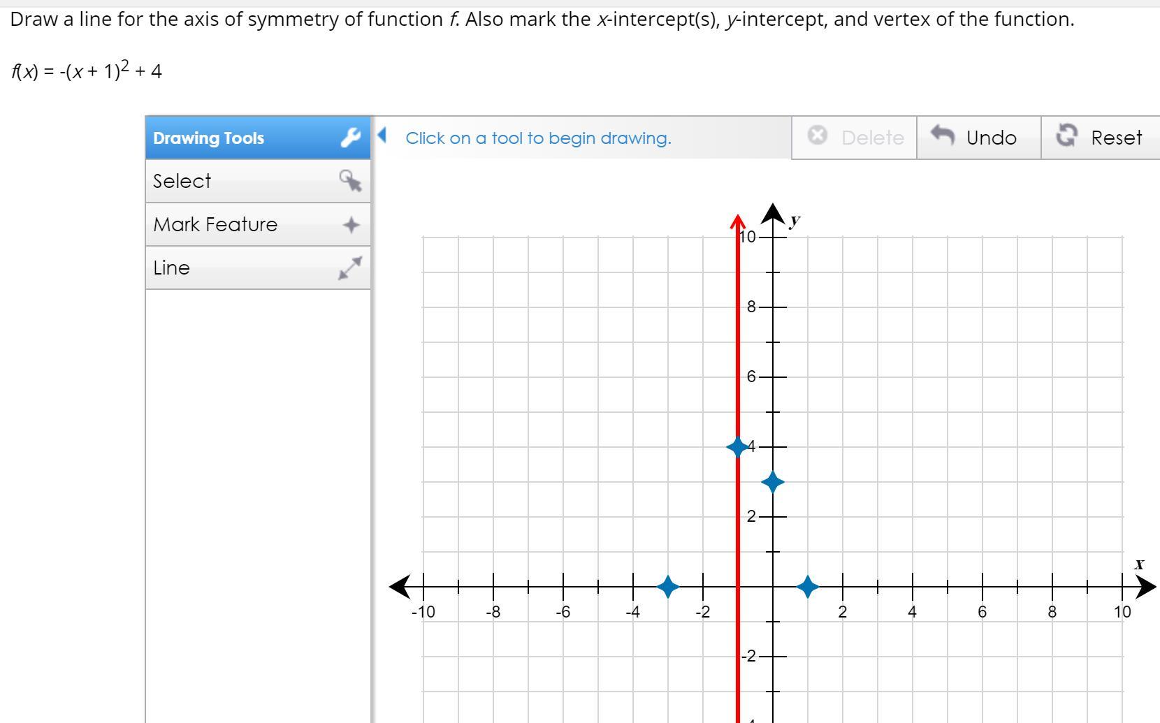Click the Delete circle-x icon

point(817,136)
